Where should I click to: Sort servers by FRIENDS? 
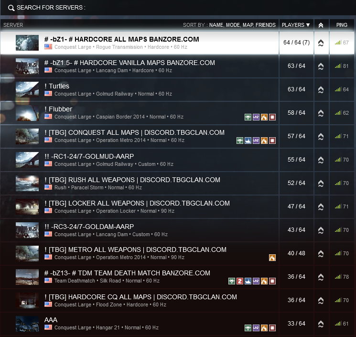(265, 25)
